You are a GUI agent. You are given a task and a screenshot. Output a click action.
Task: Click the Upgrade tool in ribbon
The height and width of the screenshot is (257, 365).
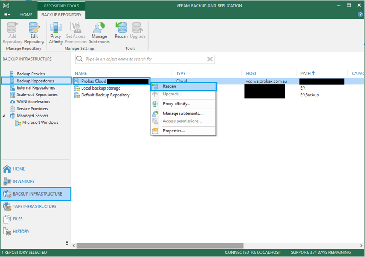point(137,30)
